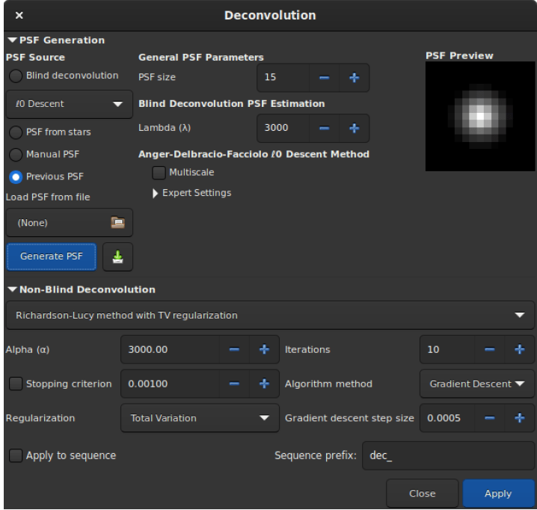Increase Gradient descent step size
The image size is (537, 510).
[519, 418]
